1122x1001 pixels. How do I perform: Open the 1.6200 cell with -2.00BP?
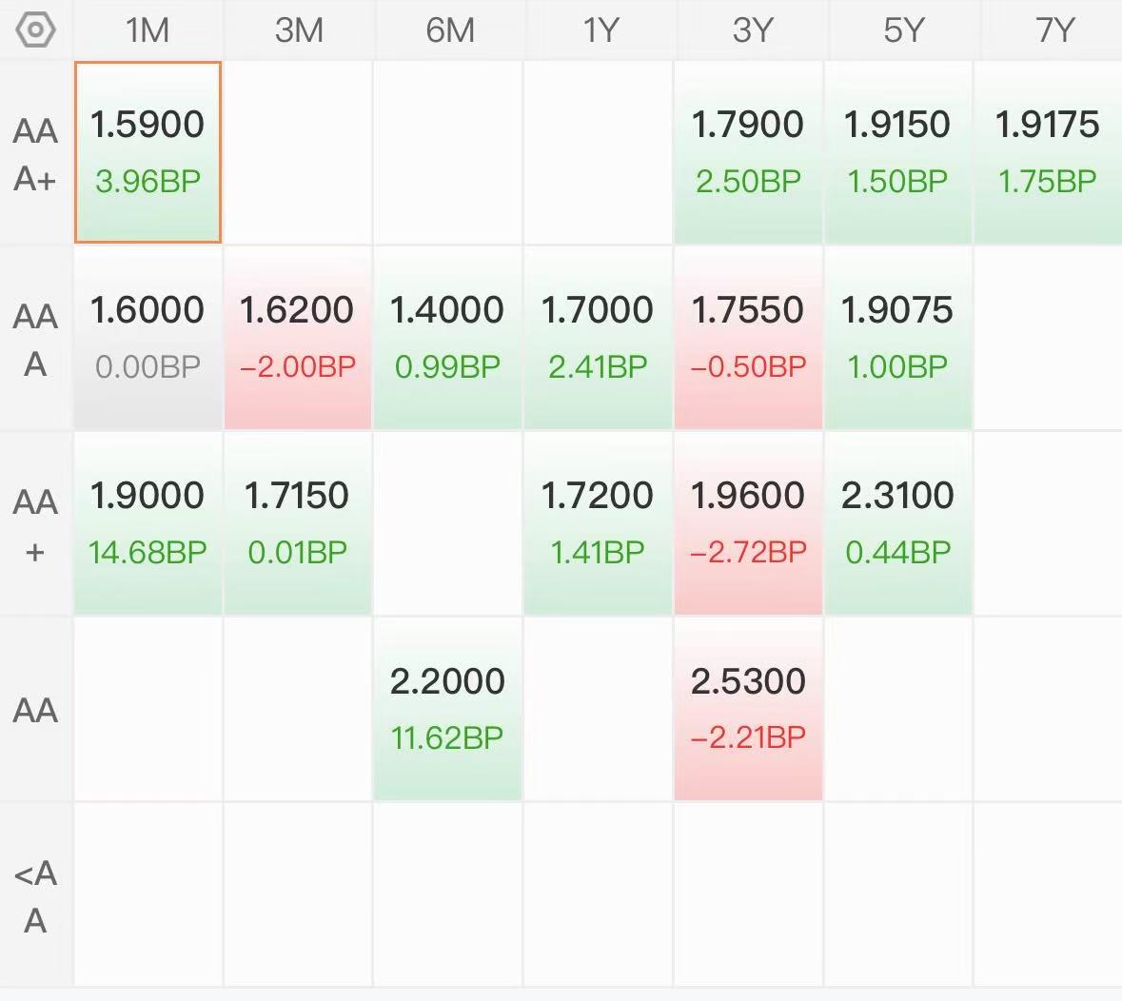tap(298, 338)
